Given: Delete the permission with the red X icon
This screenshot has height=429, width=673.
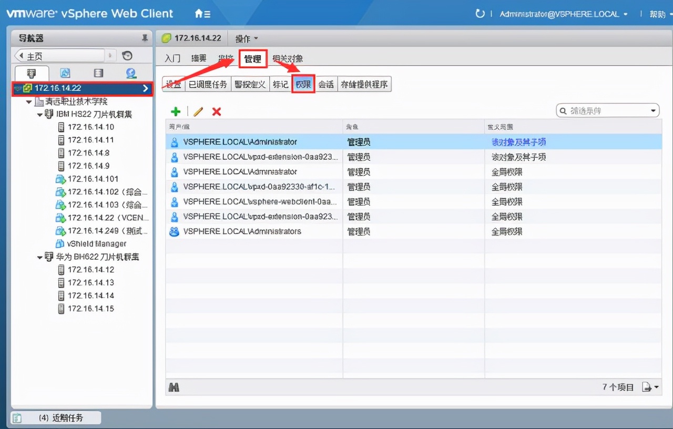Looking at the screenshot, I should tap(216, 111).
